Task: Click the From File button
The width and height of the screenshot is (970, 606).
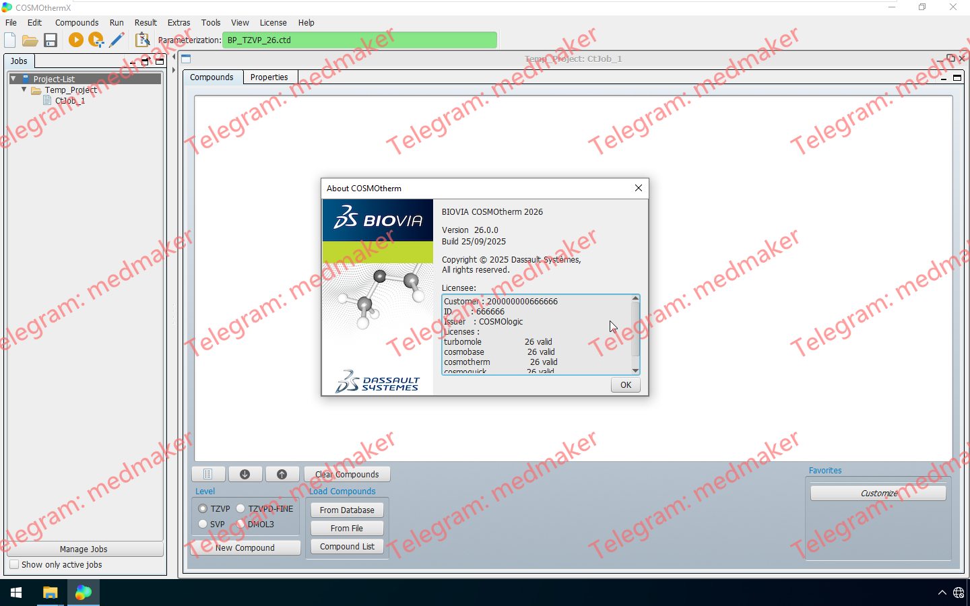Action: coord(347,529)
